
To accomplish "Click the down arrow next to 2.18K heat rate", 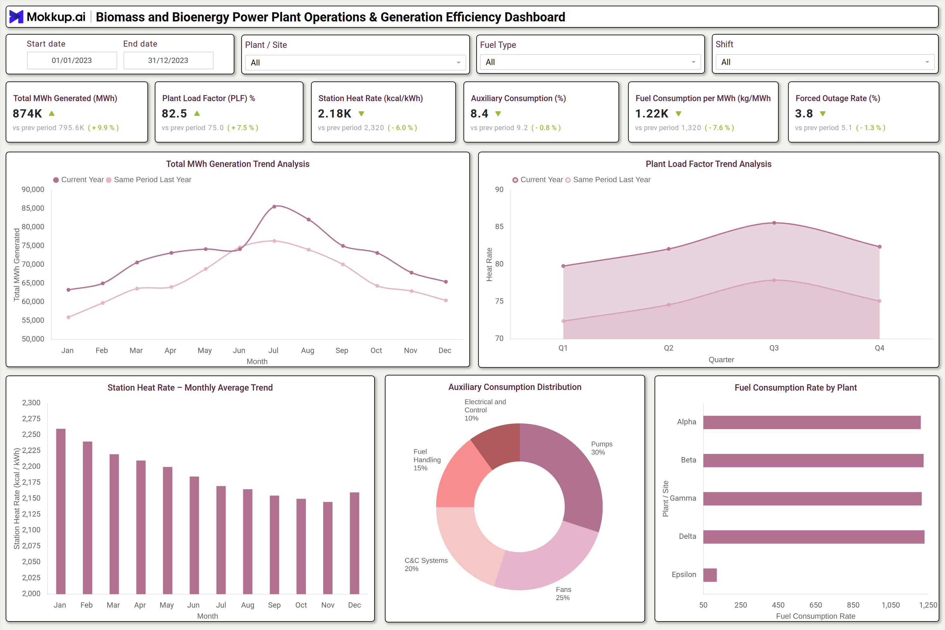I will click(x=361, y=114).
